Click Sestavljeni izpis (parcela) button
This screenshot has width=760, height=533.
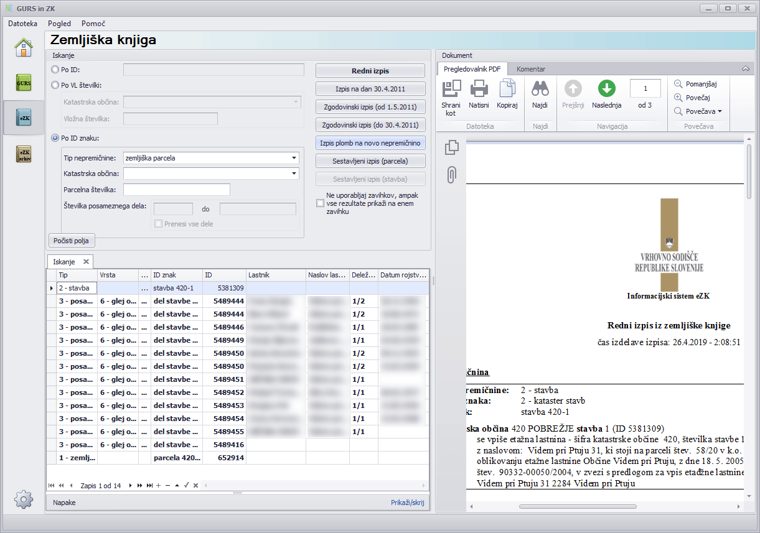[x=370, y=161]
